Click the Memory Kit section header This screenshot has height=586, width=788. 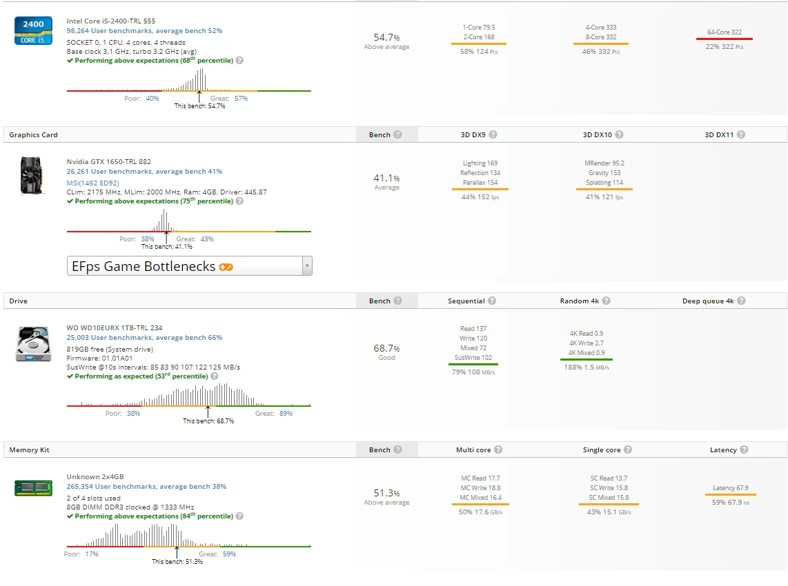pos(29,450)
